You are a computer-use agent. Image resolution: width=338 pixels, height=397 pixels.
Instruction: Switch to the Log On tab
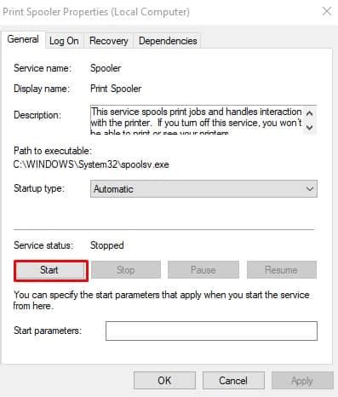pos(64,41)
